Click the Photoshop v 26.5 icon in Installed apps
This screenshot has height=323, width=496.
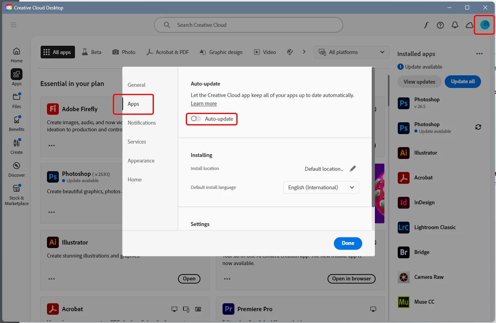coord(404,103)
